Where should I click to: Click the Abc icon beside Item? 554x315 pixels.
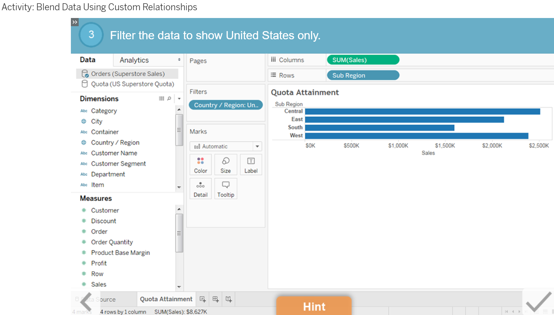point(84,185)
